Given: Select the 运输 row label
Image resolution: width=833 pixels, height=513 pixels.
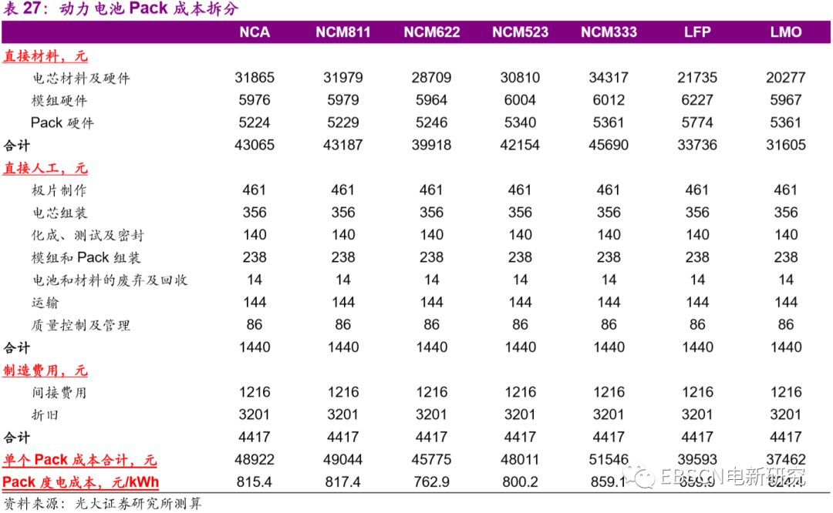Looking at the screenshot, I should [46, 303].
